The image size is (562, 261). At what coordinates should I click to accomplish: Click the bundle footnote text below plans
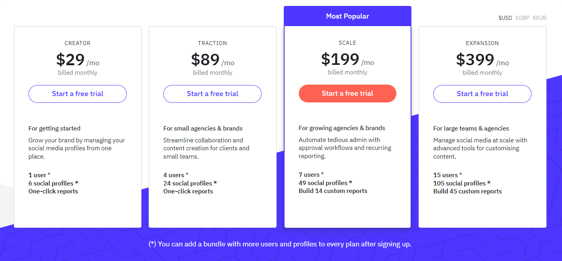point(280,244)
